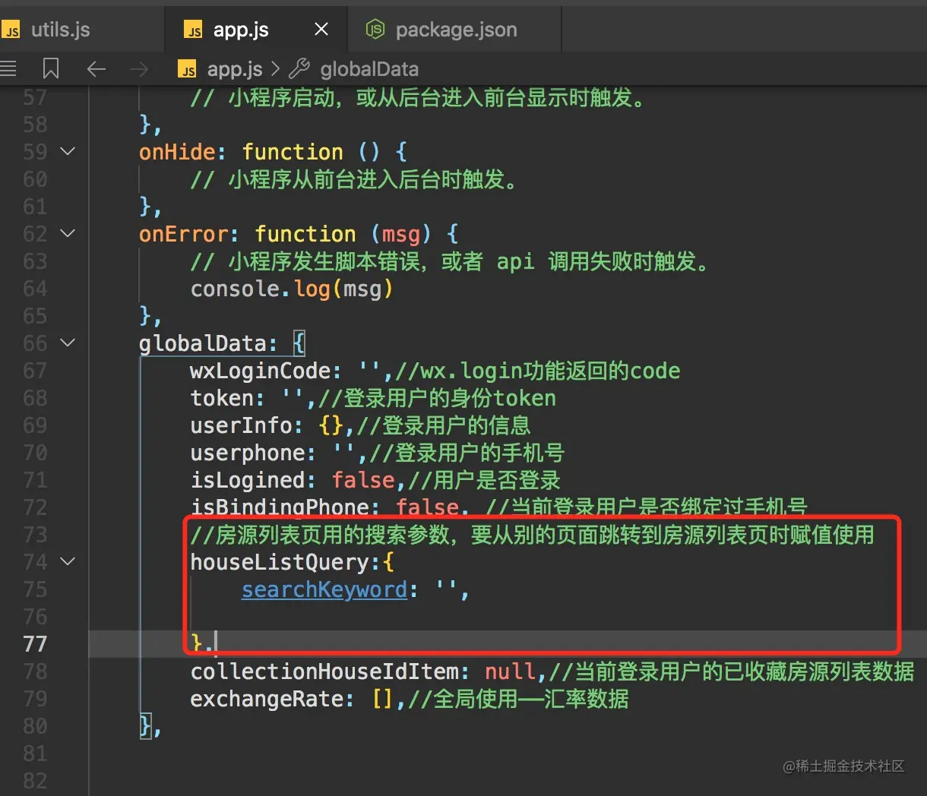
Task: Click userphone property on line 70
Action: [247, 453]
